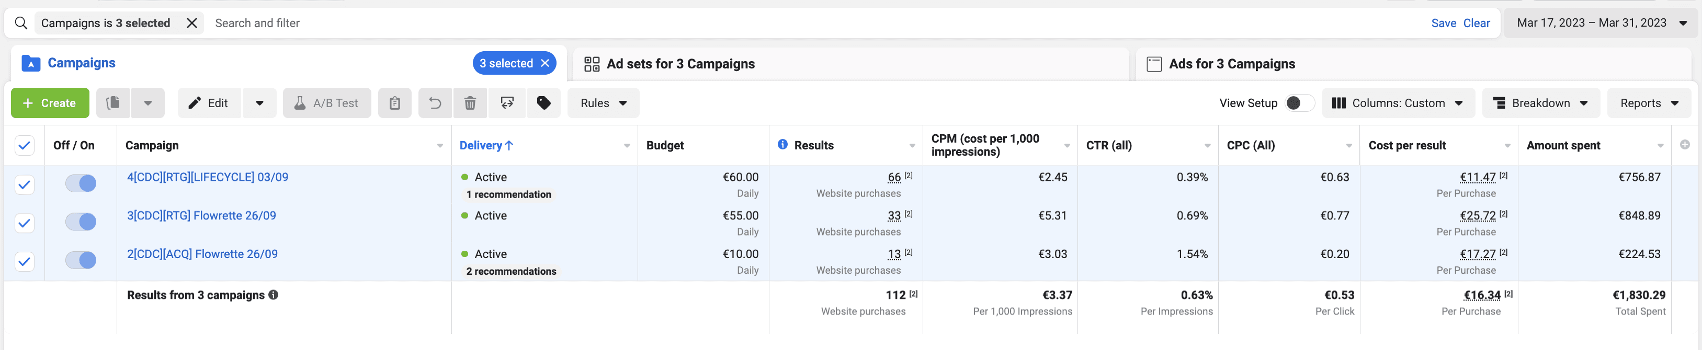Click the duplicate campaign icon

(113, 103)
